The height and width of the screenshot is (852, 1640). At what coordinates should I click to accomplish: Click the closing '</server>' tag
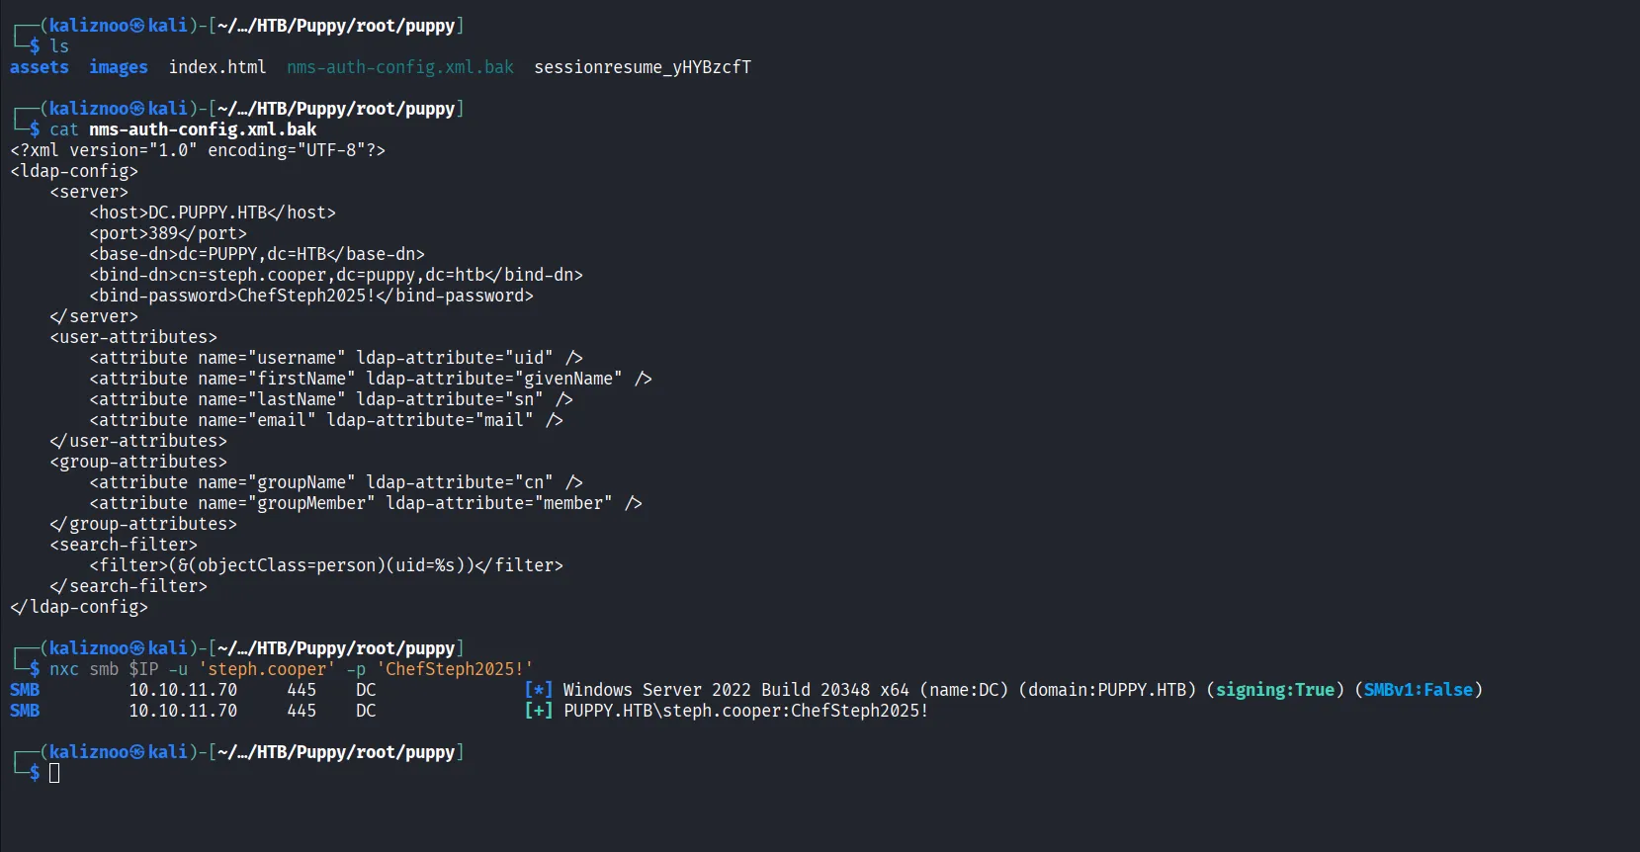(x=94, y=316)
